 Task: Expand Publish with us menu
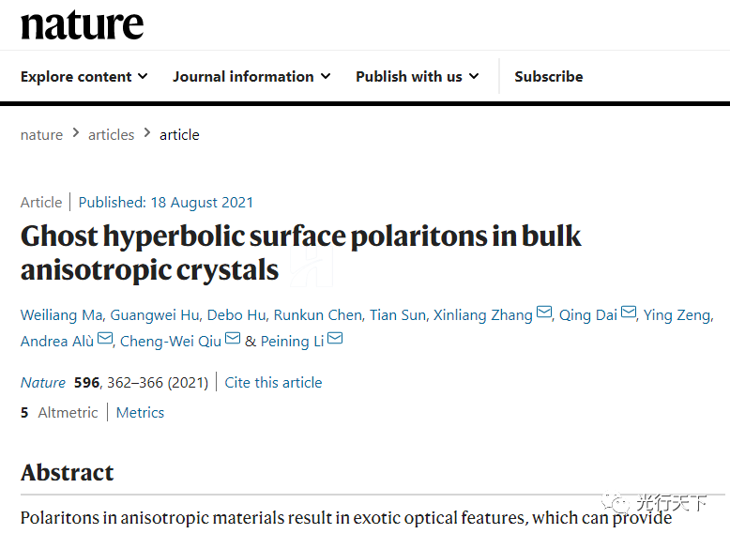[417, 77]
